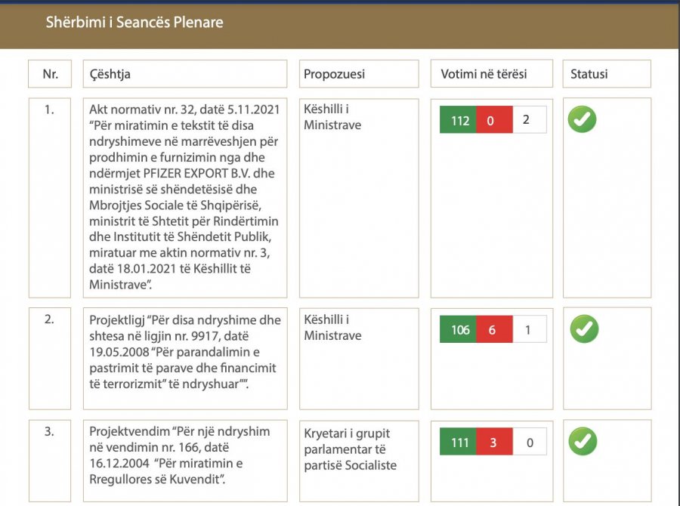Select the red 6 votes-against box

pos(494,329)
